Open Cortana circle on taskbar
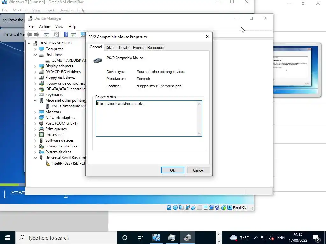The width and height of the screenshot is (326, 244). [x=125, y=238]
